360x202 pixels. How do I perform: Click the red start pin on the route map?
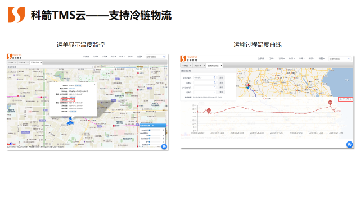point(247,85)
